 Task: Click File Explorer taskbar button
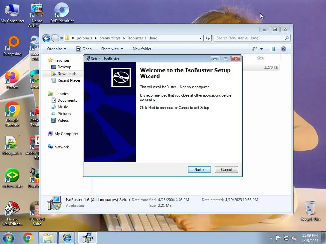pos(48,238)
